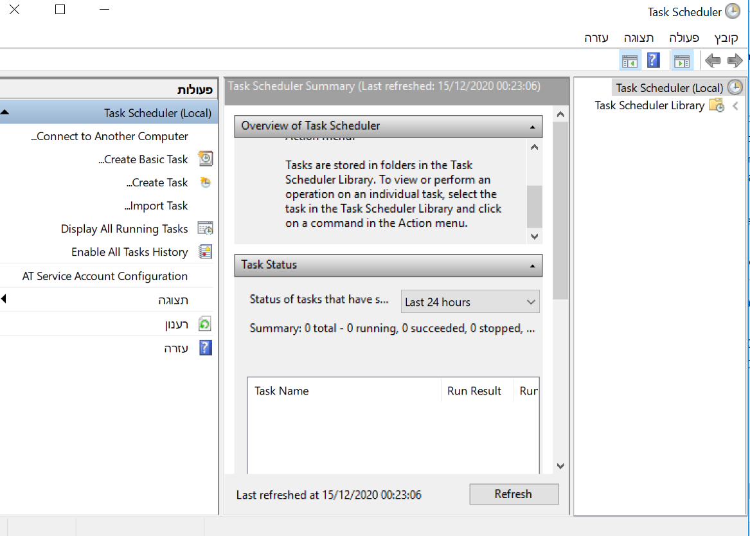Open the פעולה menu

click(684, 38)
